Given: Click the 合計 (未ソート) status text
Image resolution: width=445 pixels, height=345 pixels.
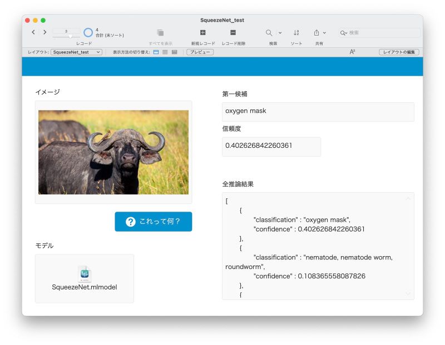Looking at the screenshot, I should click(x=110, y=36).
